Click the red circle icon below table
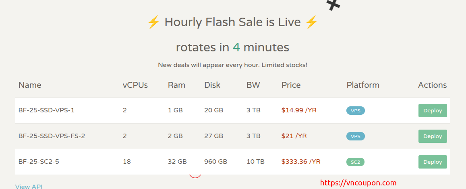 pyautogui.click(x=195, y=175)
